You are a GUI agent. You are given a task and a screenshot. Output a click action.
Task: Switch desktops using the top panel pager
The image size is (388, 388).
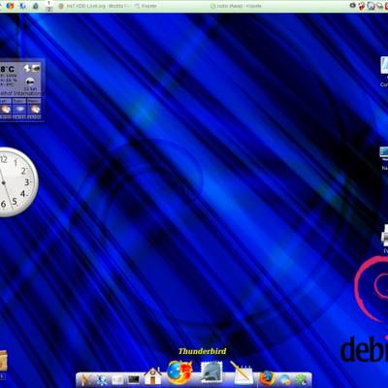[48, 6]
